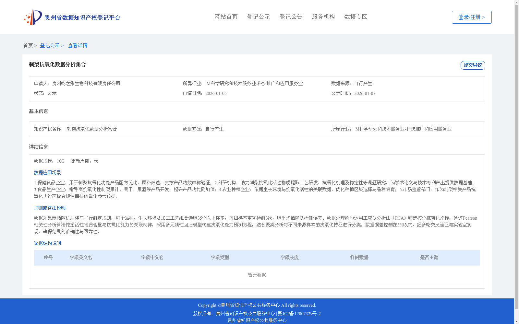Click the 序号 column header
Screen dimensions: 519x324
(x=48, y=258)
